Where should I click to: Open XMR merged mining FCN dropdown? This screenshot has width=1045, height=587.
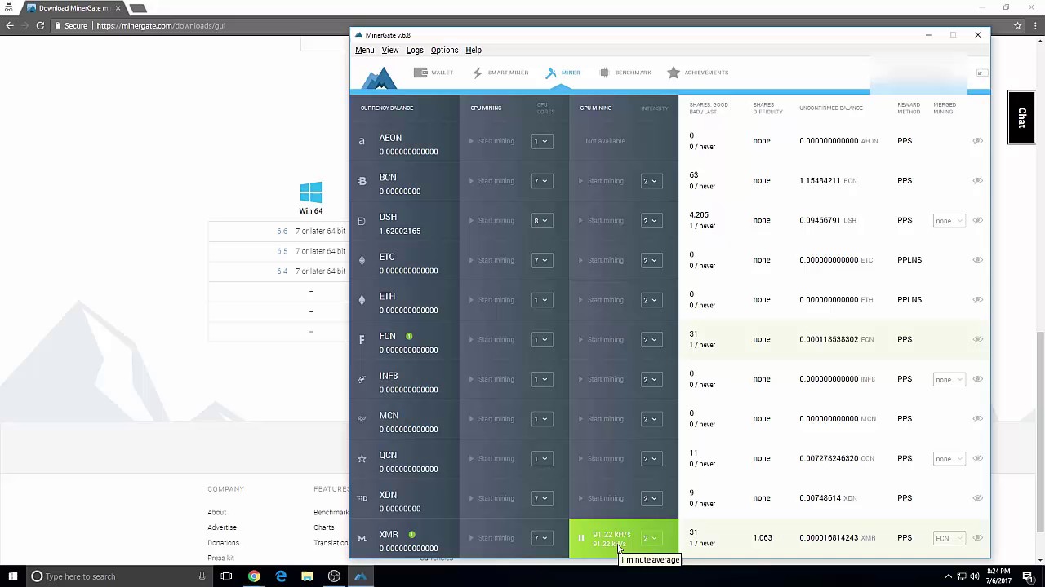point(949,538)
